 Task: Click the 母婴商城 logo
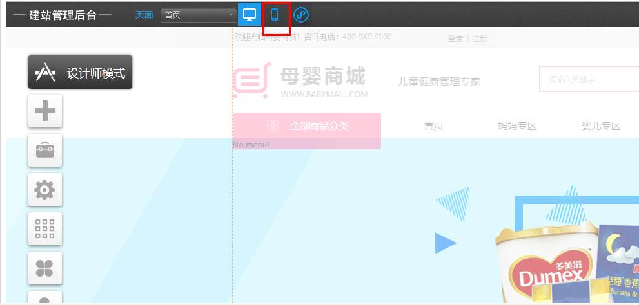tap(300, 82)
